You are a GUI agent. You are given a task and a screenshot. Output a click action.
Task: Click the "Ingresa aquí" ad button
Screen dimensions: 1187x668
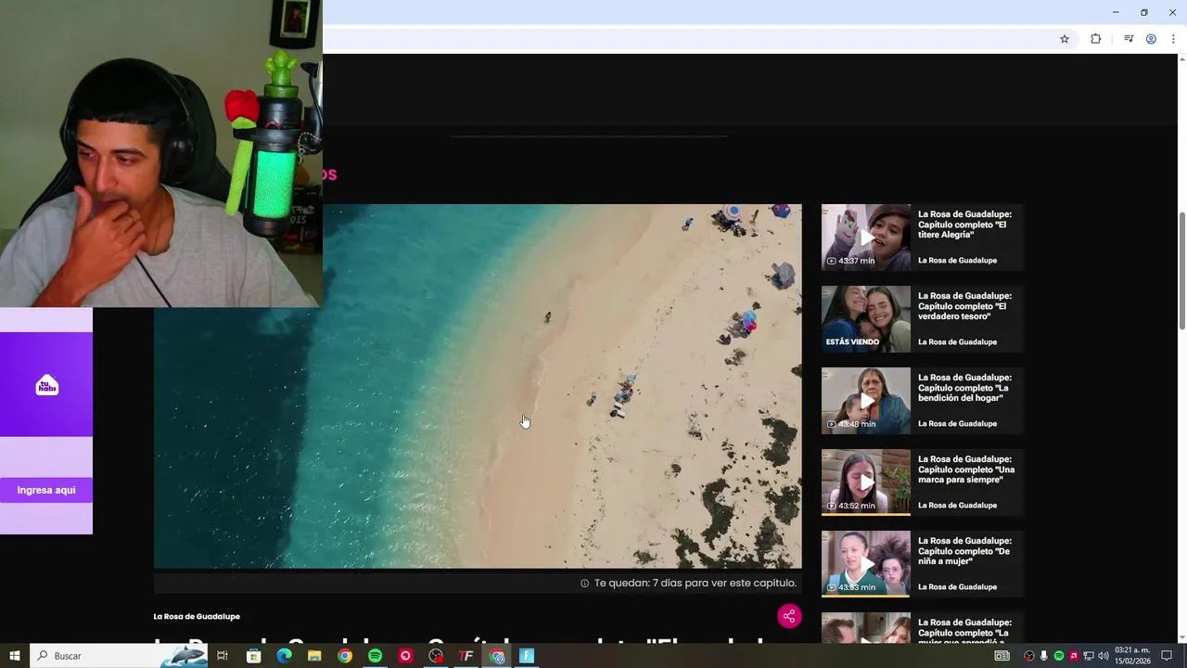pos(46,490)
